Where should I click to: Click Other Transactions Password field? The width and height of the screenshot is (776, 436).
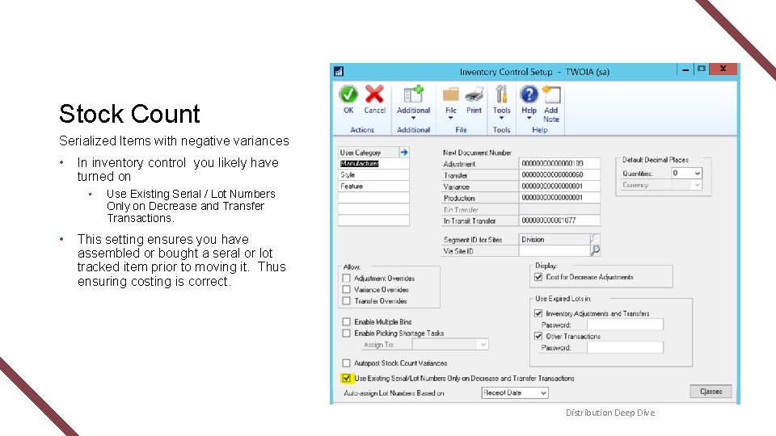[x=625, y=347]
